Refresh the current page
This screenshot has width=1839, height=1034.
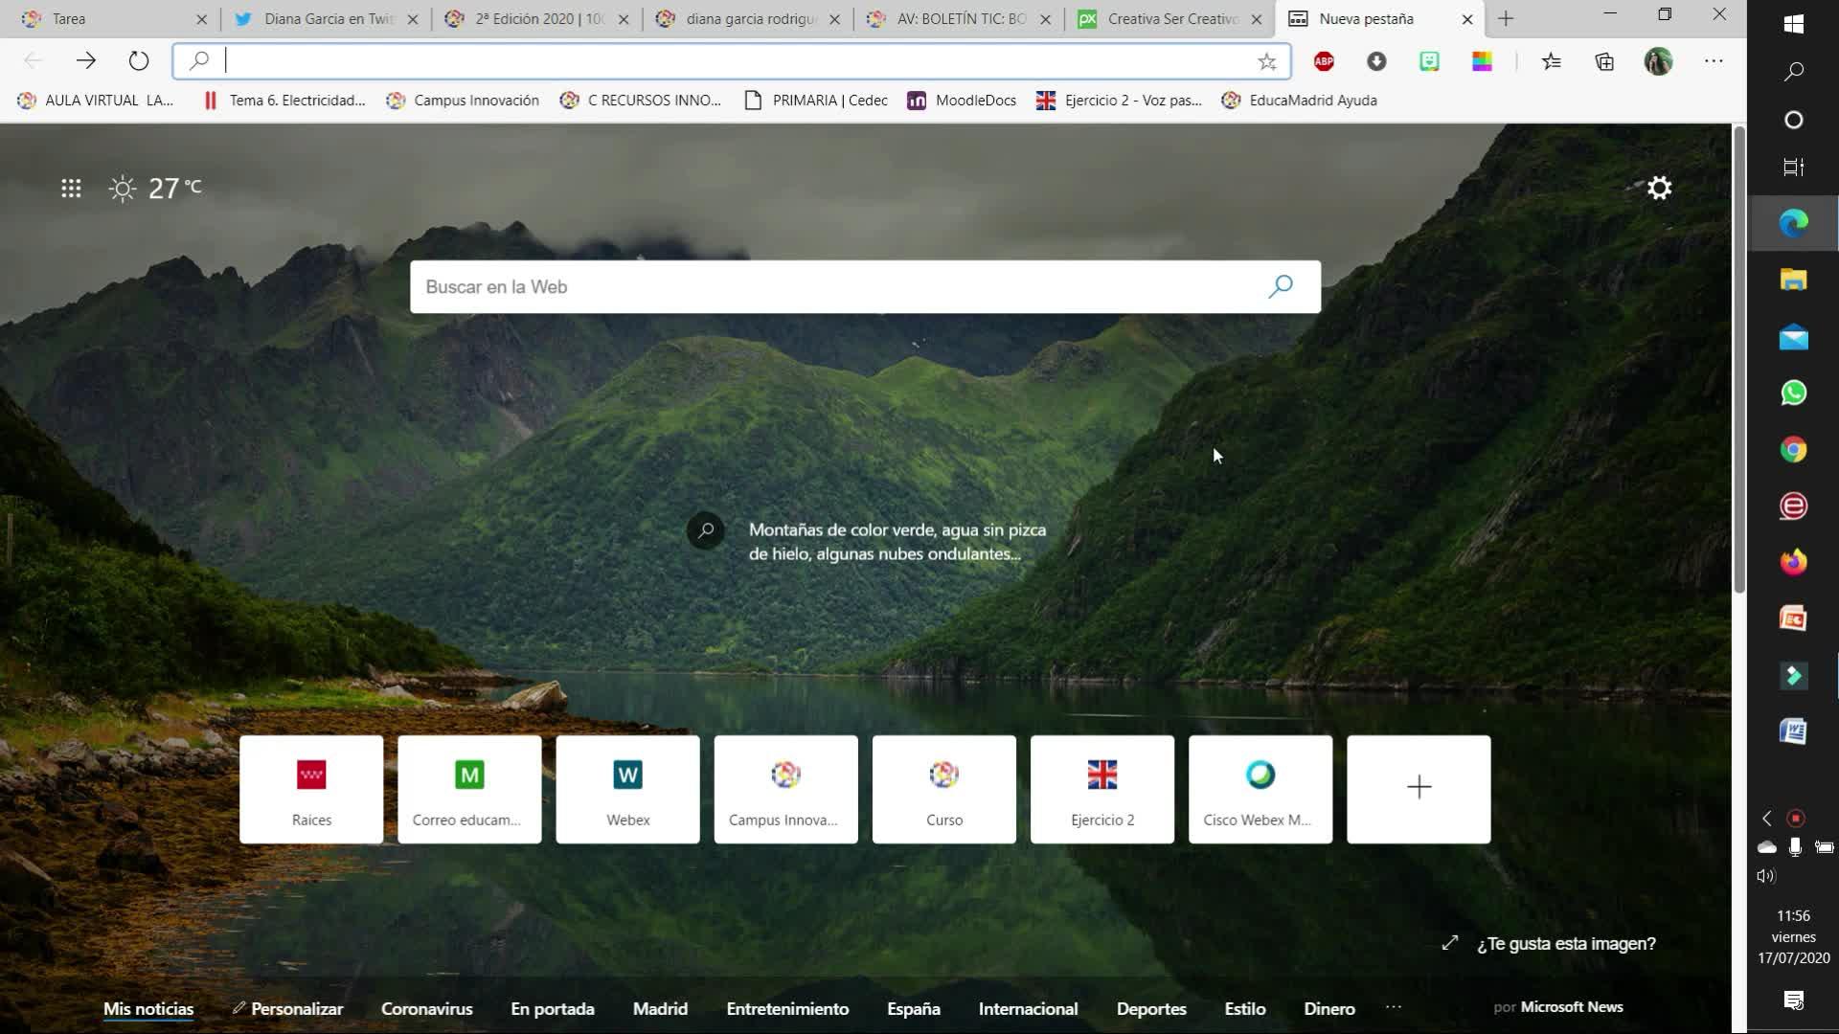point(139,61)
